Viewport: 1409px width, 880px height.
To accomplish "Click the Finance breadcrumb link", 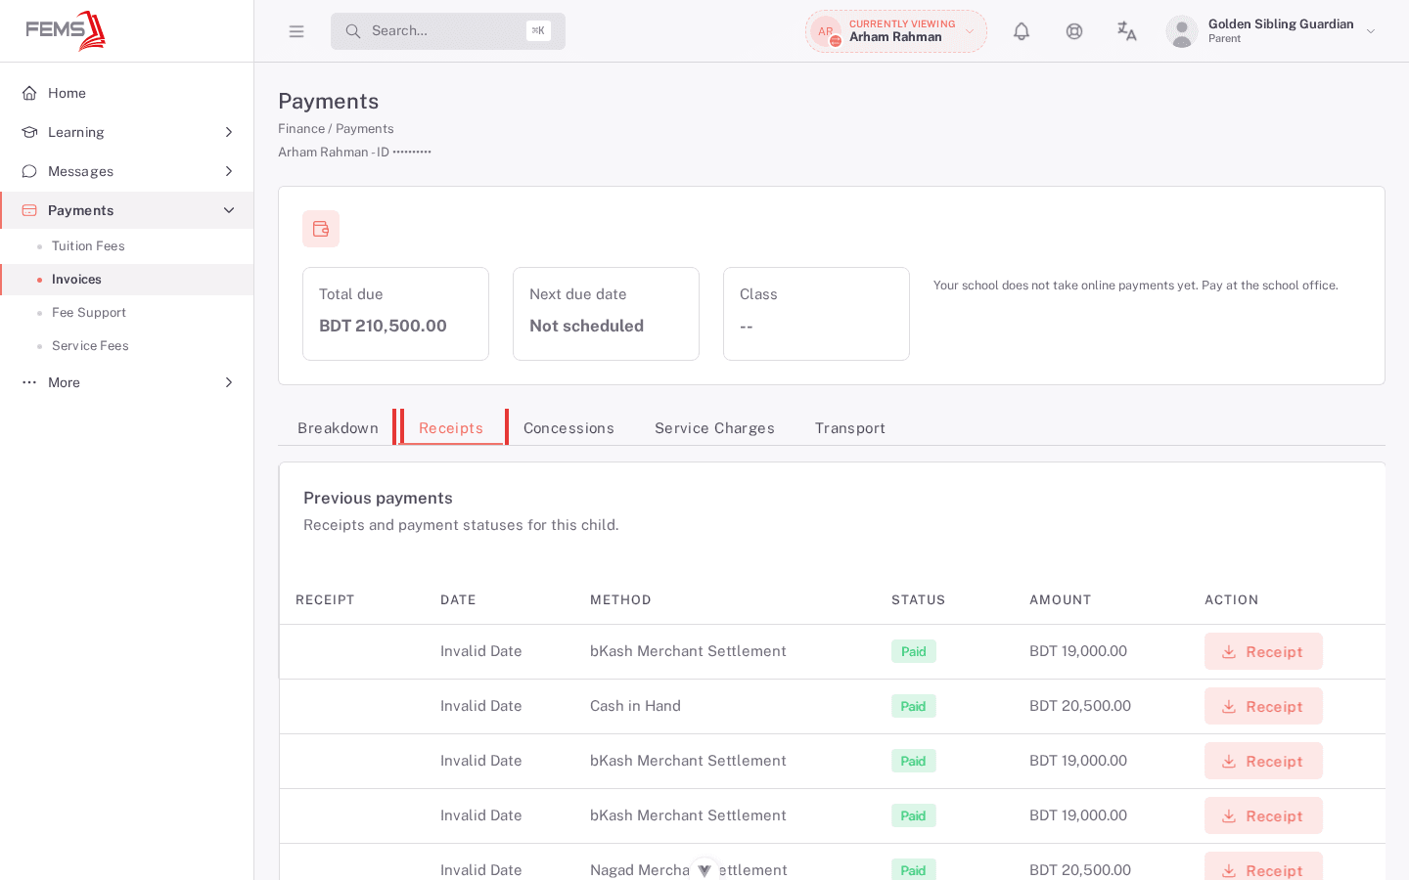I will (301, 129).
